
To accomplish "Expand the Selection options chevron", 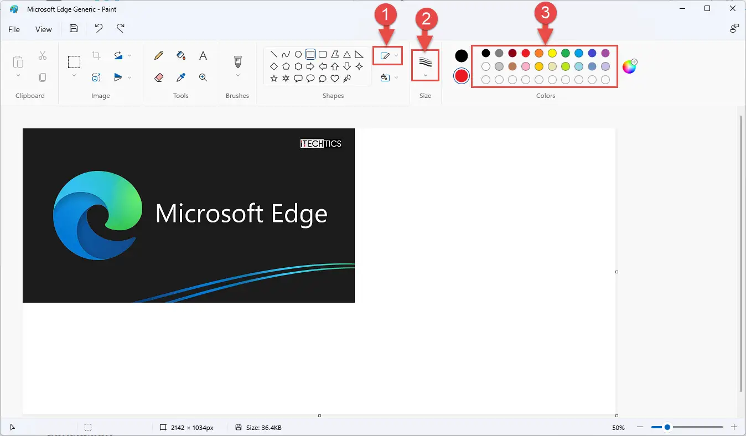I will [x=74, y=75].
